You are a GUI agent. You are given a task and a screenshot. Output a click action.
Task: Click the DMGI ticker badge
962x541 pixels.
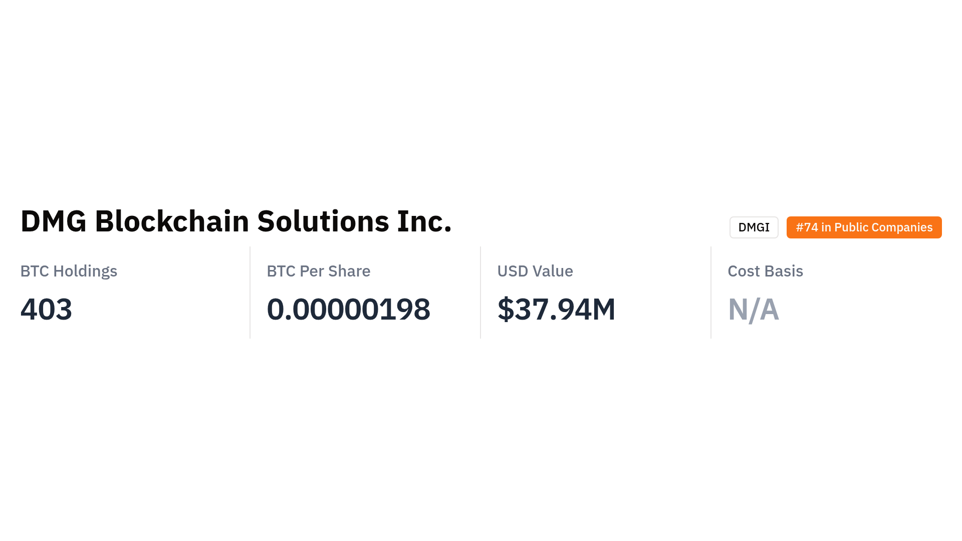coord(754,227)
